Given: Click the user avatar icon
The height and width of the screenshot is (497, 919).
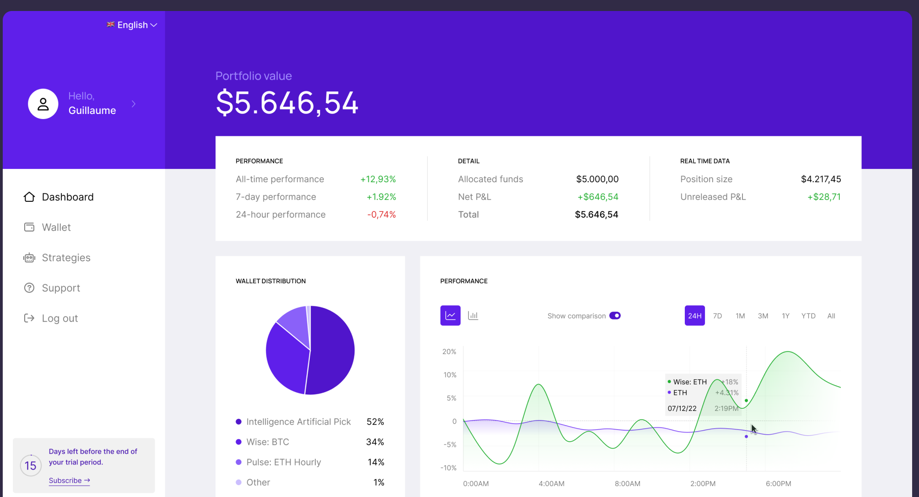Looking at the screenshot, I should [43, 103].
